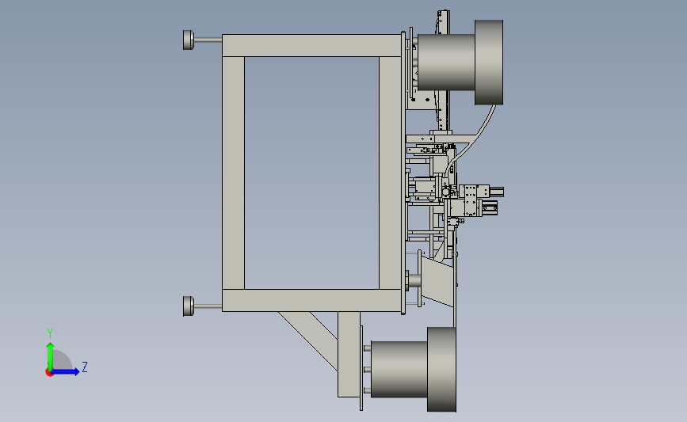Click the "Y" axis label
This screenshot has height=422, width=687.
pyautogui.click(x=49, y=333)
